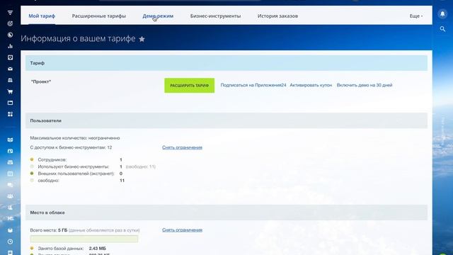Screen dimensions: 453x255
Task: Open the contact card sidebar icon
Action: pyautogui.click(x=10, y=151)
